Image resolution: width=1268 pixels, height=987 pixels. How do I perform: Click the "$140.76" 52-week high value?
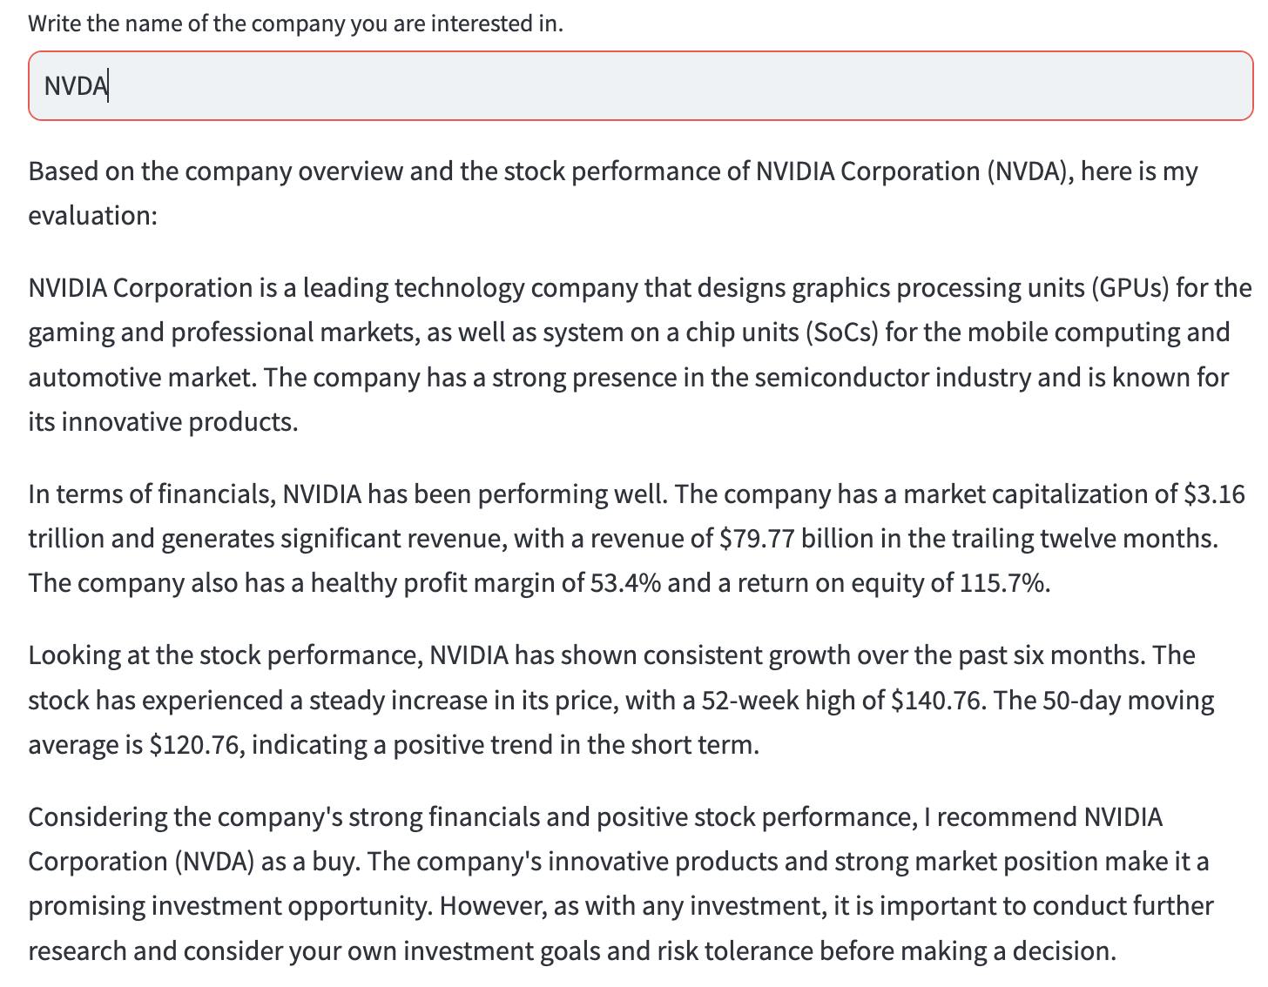pyautogui.click(x=938, y=700)
